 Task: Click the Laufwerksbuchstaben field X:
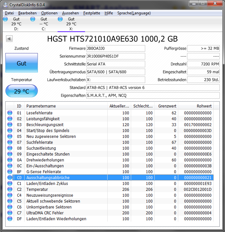pyautogui.click(x=116, y=80)
